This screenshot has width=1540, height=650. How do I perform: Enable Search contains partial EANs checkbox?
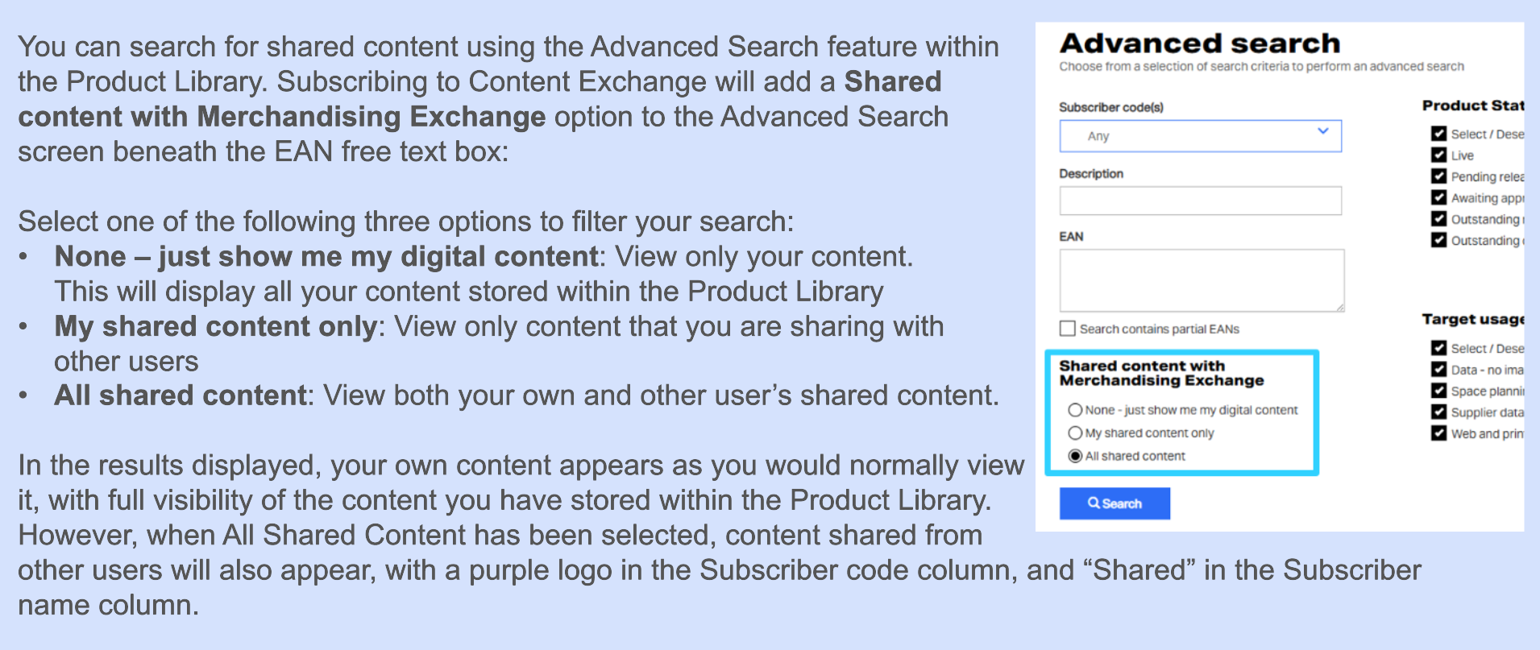pos(1068,329)
